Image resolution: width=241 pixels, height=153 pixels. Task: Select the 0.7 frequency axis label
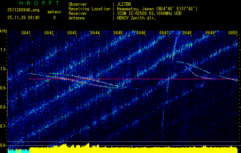[3, 126]
